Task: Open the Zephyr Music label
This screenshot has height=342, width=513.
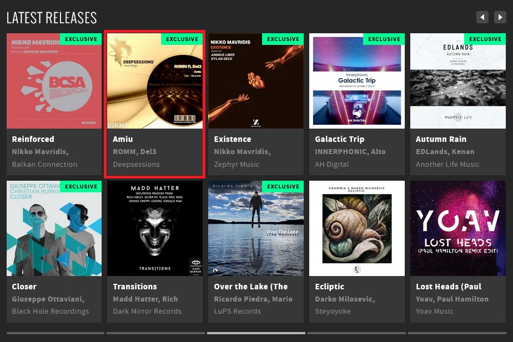Action: [237, 164]
